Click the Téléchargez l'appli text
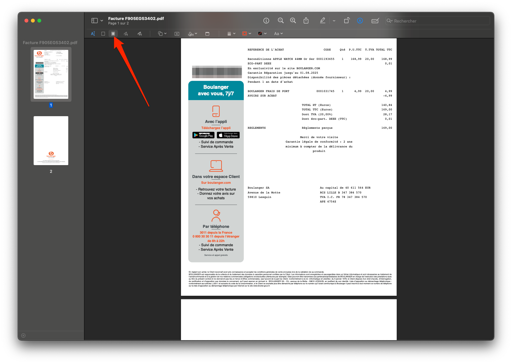Image resolution: width=512 pixels, height=364 pixels. click(x=216, y=128)
